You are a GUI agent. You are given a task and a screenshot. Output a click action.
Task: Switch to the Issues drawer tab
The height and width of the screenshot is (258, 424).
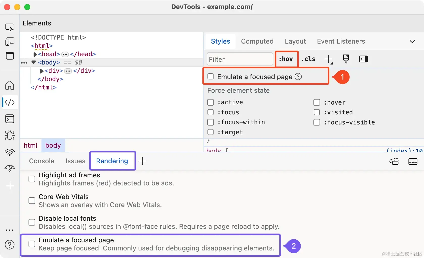[75, 161]
